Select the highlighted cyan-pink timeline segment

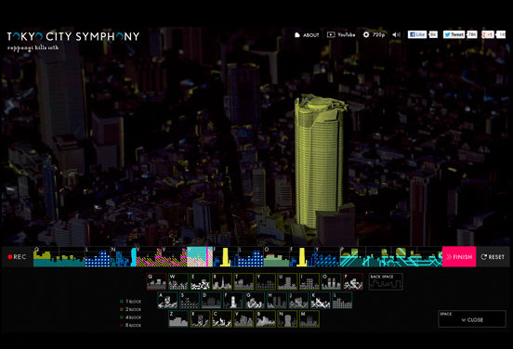tap(200, 256)
